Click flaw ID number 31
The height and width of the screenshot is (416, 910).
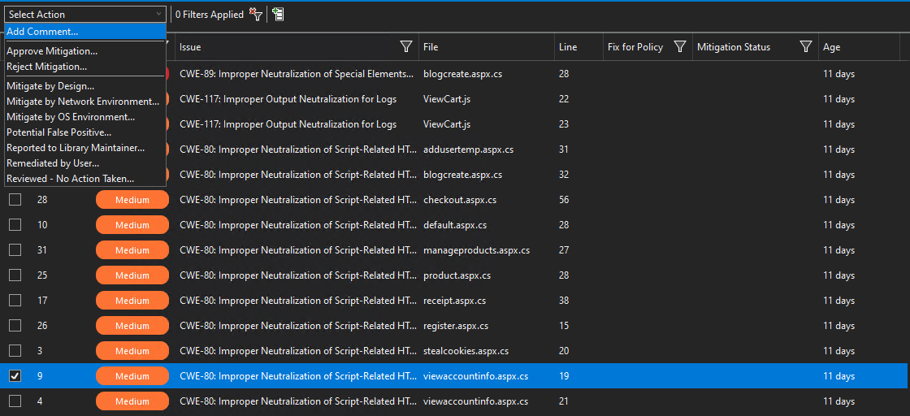pos(42,250)
